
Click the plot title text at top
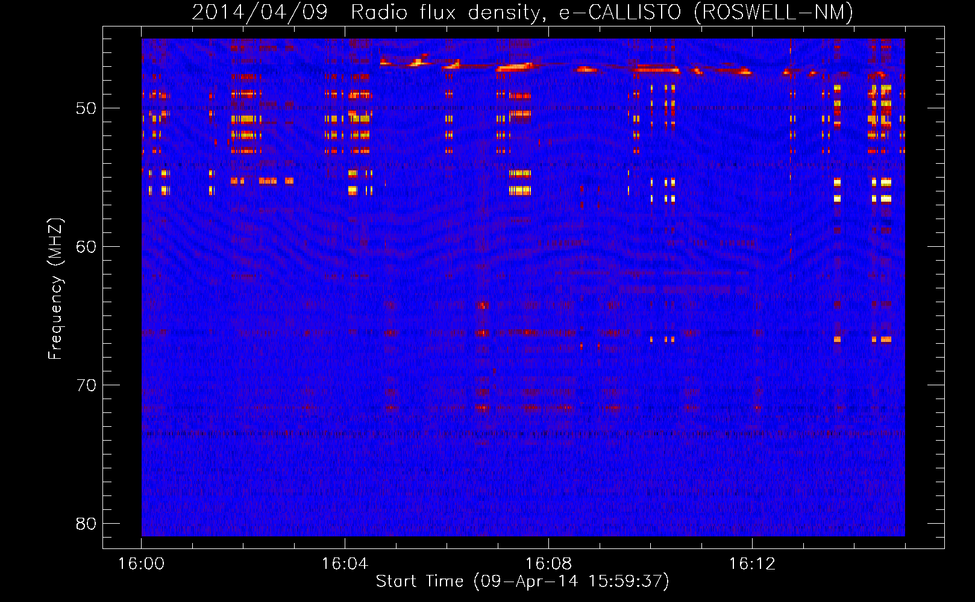[522, 12]
